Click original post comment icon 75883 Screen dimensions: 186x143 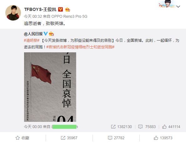(x=147, y=127)
